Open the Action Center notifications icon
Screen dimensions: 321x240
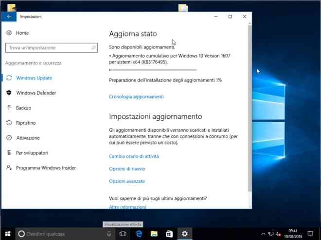coord(310,234)
